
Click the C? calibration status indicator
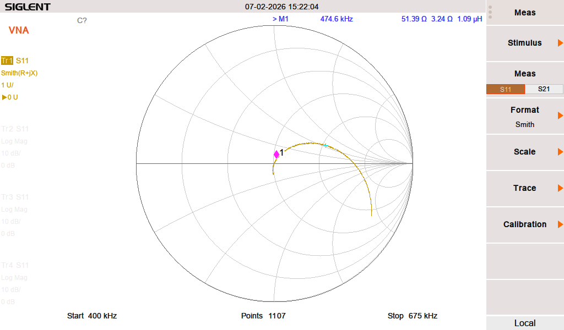(x=82, y=20)
